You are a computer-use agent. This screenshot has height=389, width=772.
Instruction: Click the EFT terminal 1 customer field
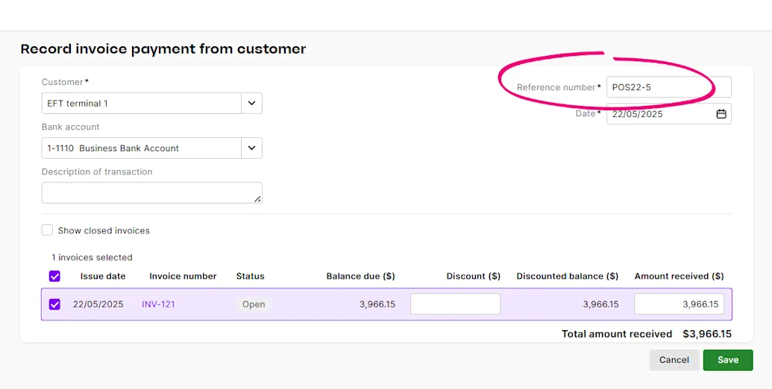pyautogui.click(x=142, y=104)
